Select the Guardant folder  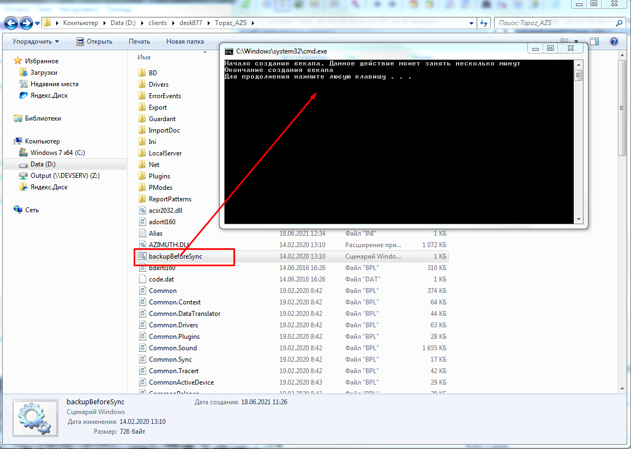click(x=162, y=119)
